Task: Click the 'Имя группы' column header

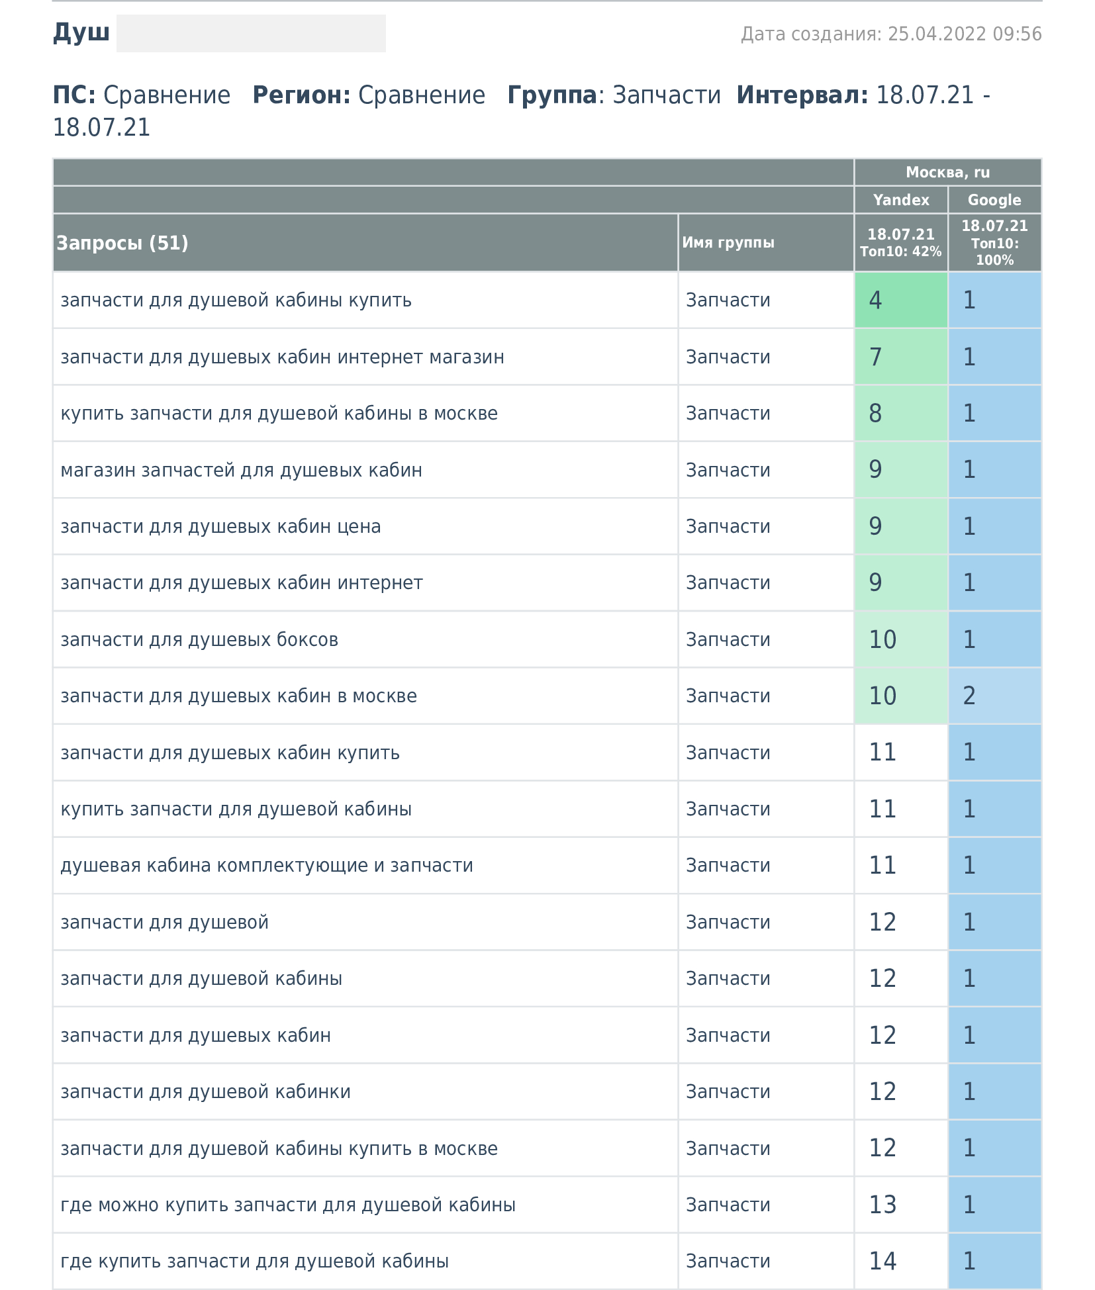Action: pyautogui.click(x=728, y=243)
